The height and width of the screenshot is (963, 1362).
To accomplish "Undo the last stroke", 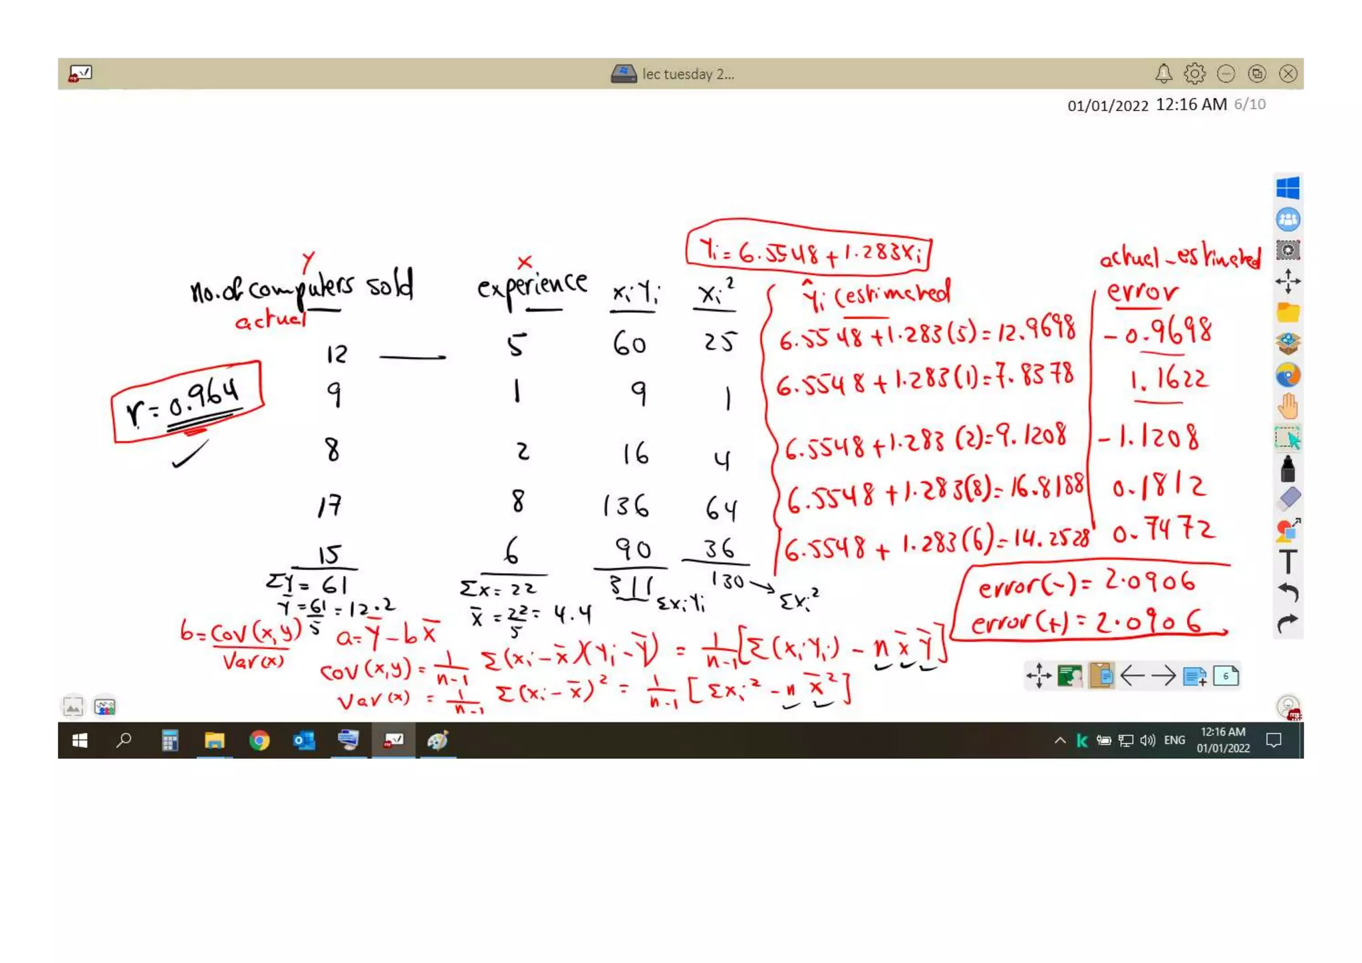I will [1288, 592].
